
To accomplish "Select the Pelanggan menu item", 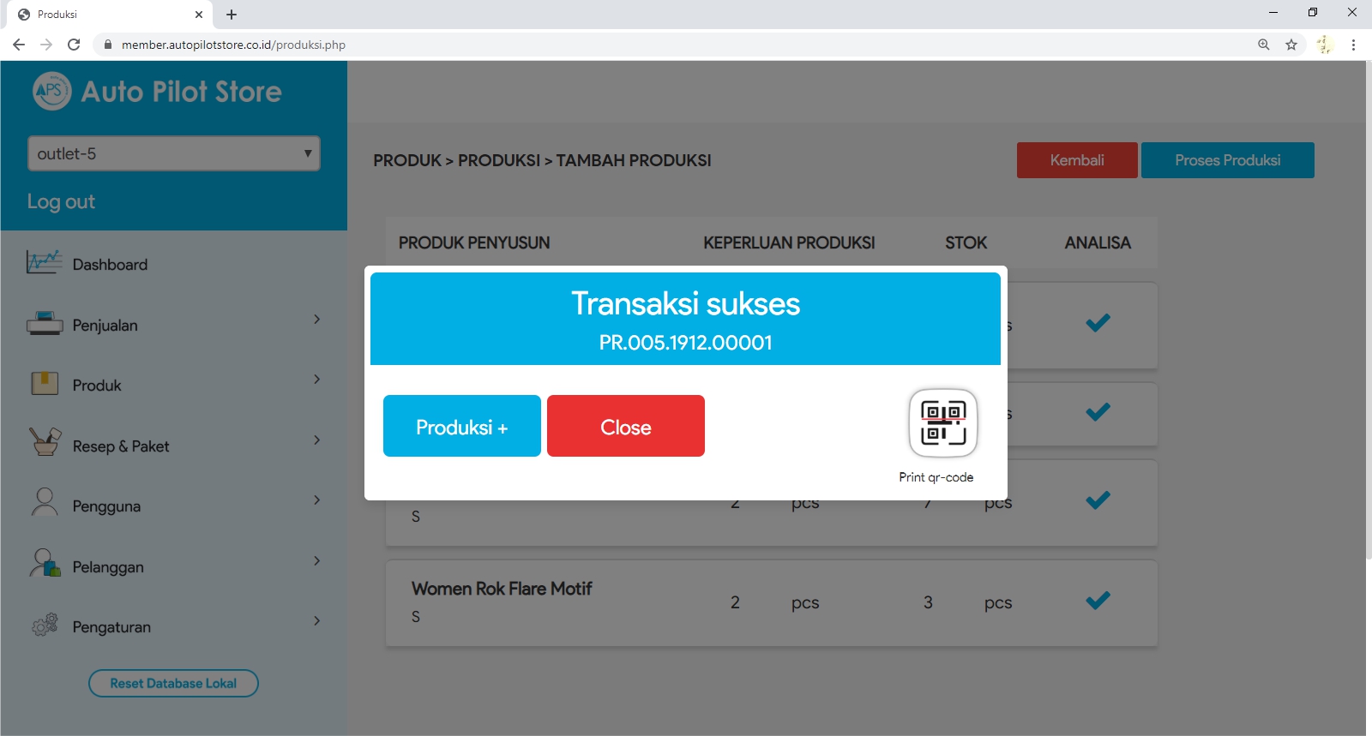I will point(108,567).
